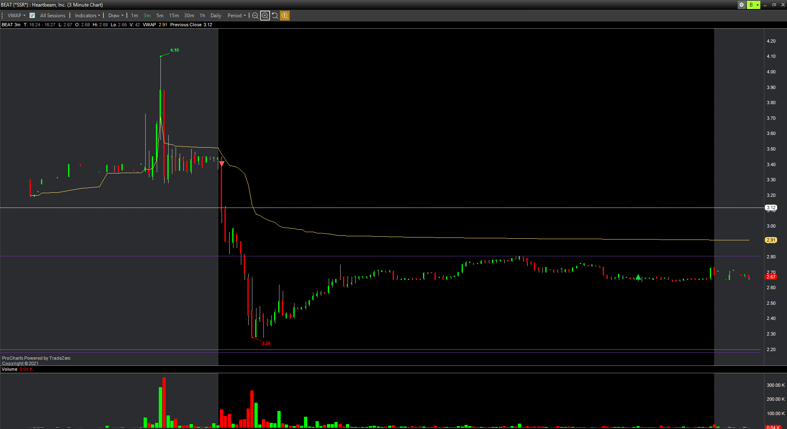Viewport: 787px width, 429px height.
Task: Click the reset zoom icon
Action: [x=275, y=16]
